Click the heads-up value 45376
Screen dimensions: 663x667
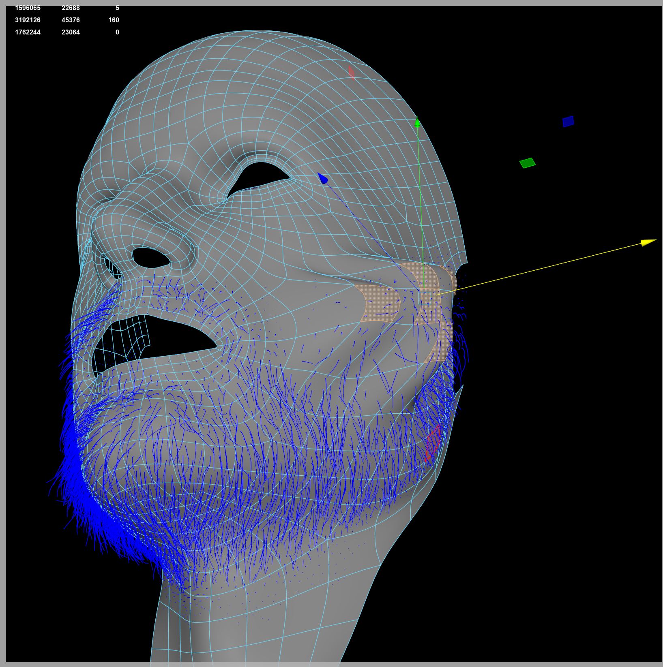(x=71, y=20)
